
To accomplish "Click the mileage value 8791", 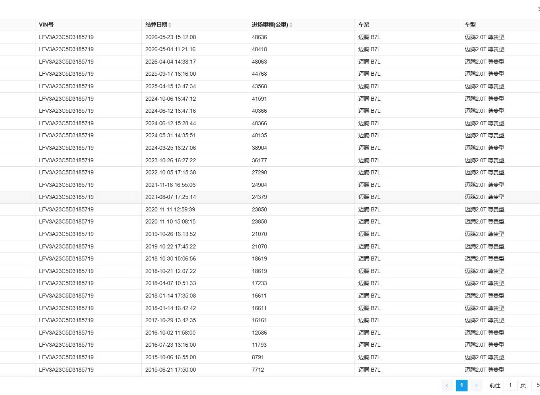I will (x=258, y=357).
